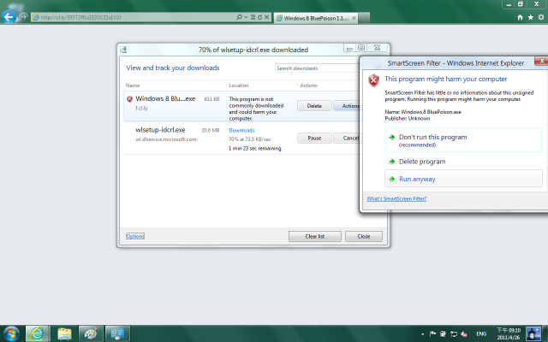Screen dimensions: 548x342
Task: Select the wlsetup-idcrl.exe download name
Action: click(x=160, y=130)
